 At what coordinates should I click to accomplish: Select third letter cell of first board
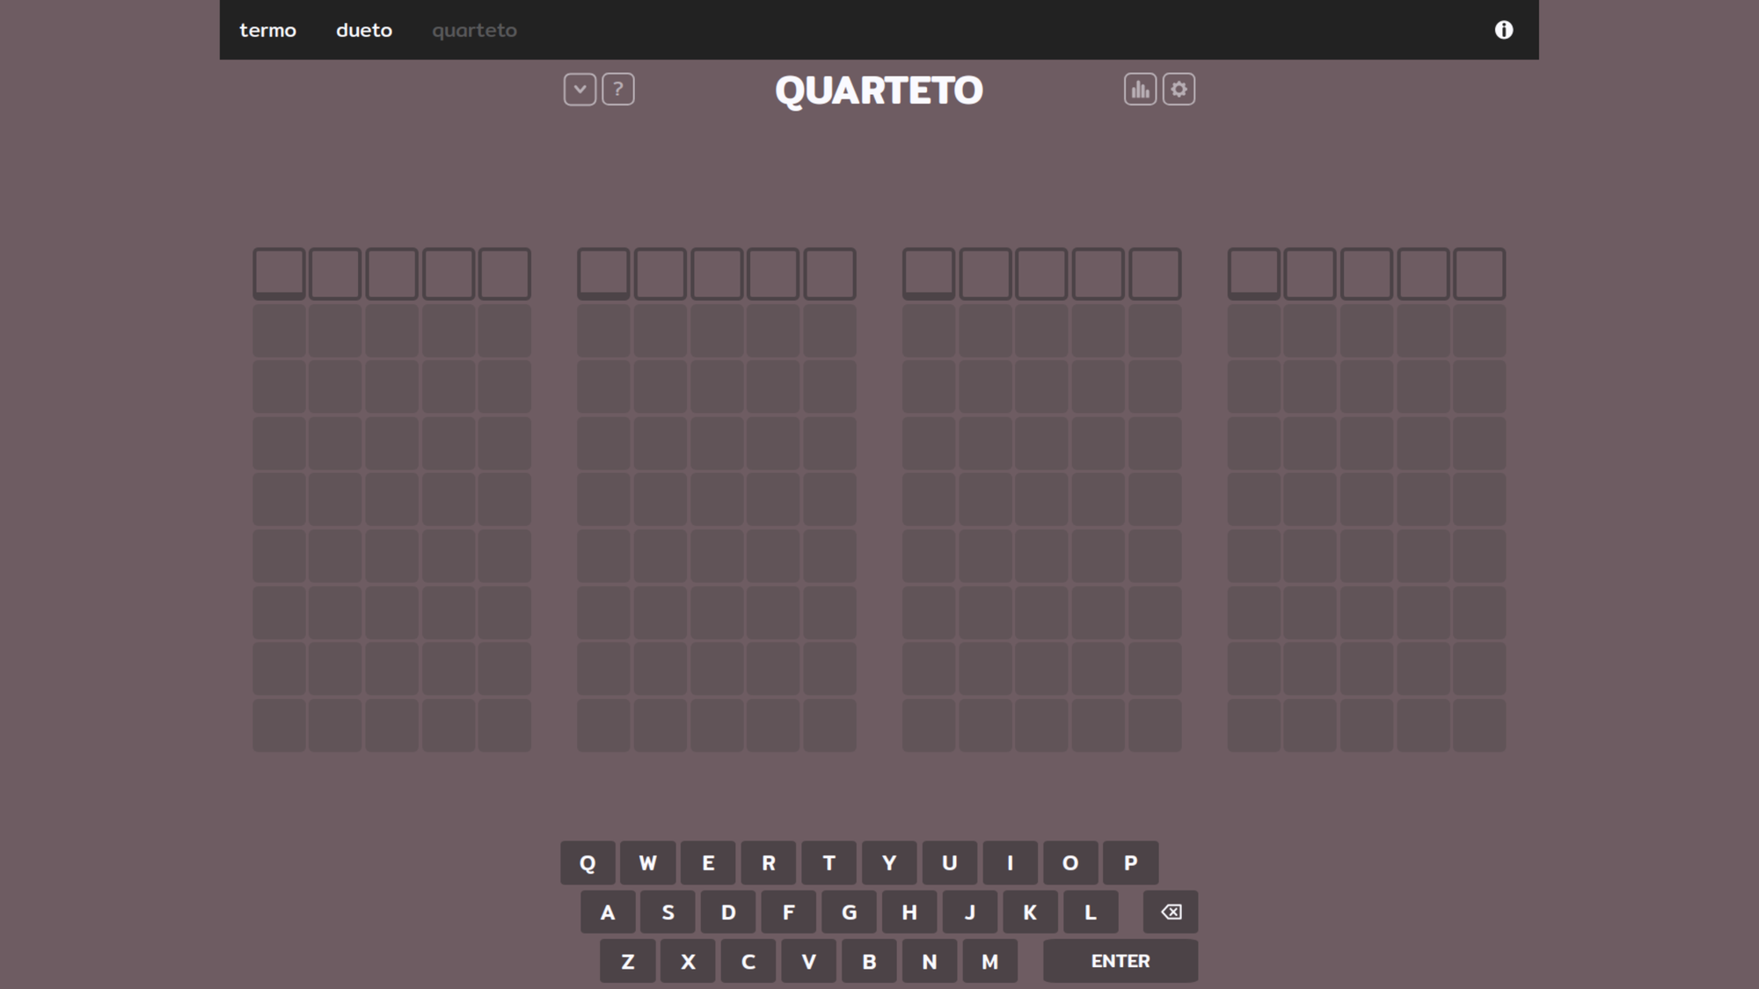(x=391, y=273)
